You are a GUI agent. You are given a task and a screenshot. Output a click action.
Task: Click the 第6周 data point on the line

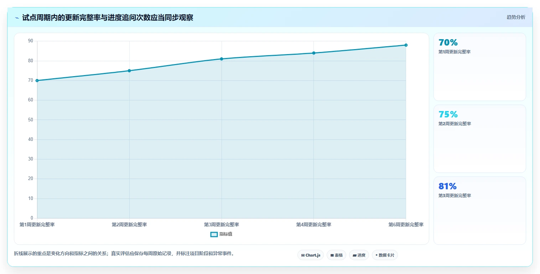pos(406,45)
